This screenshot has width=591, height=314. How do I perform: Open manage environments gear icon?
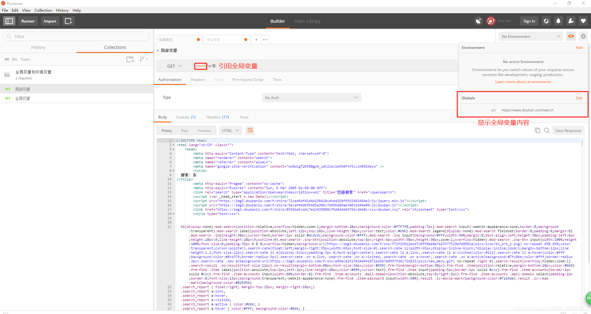tap(583, 36)
